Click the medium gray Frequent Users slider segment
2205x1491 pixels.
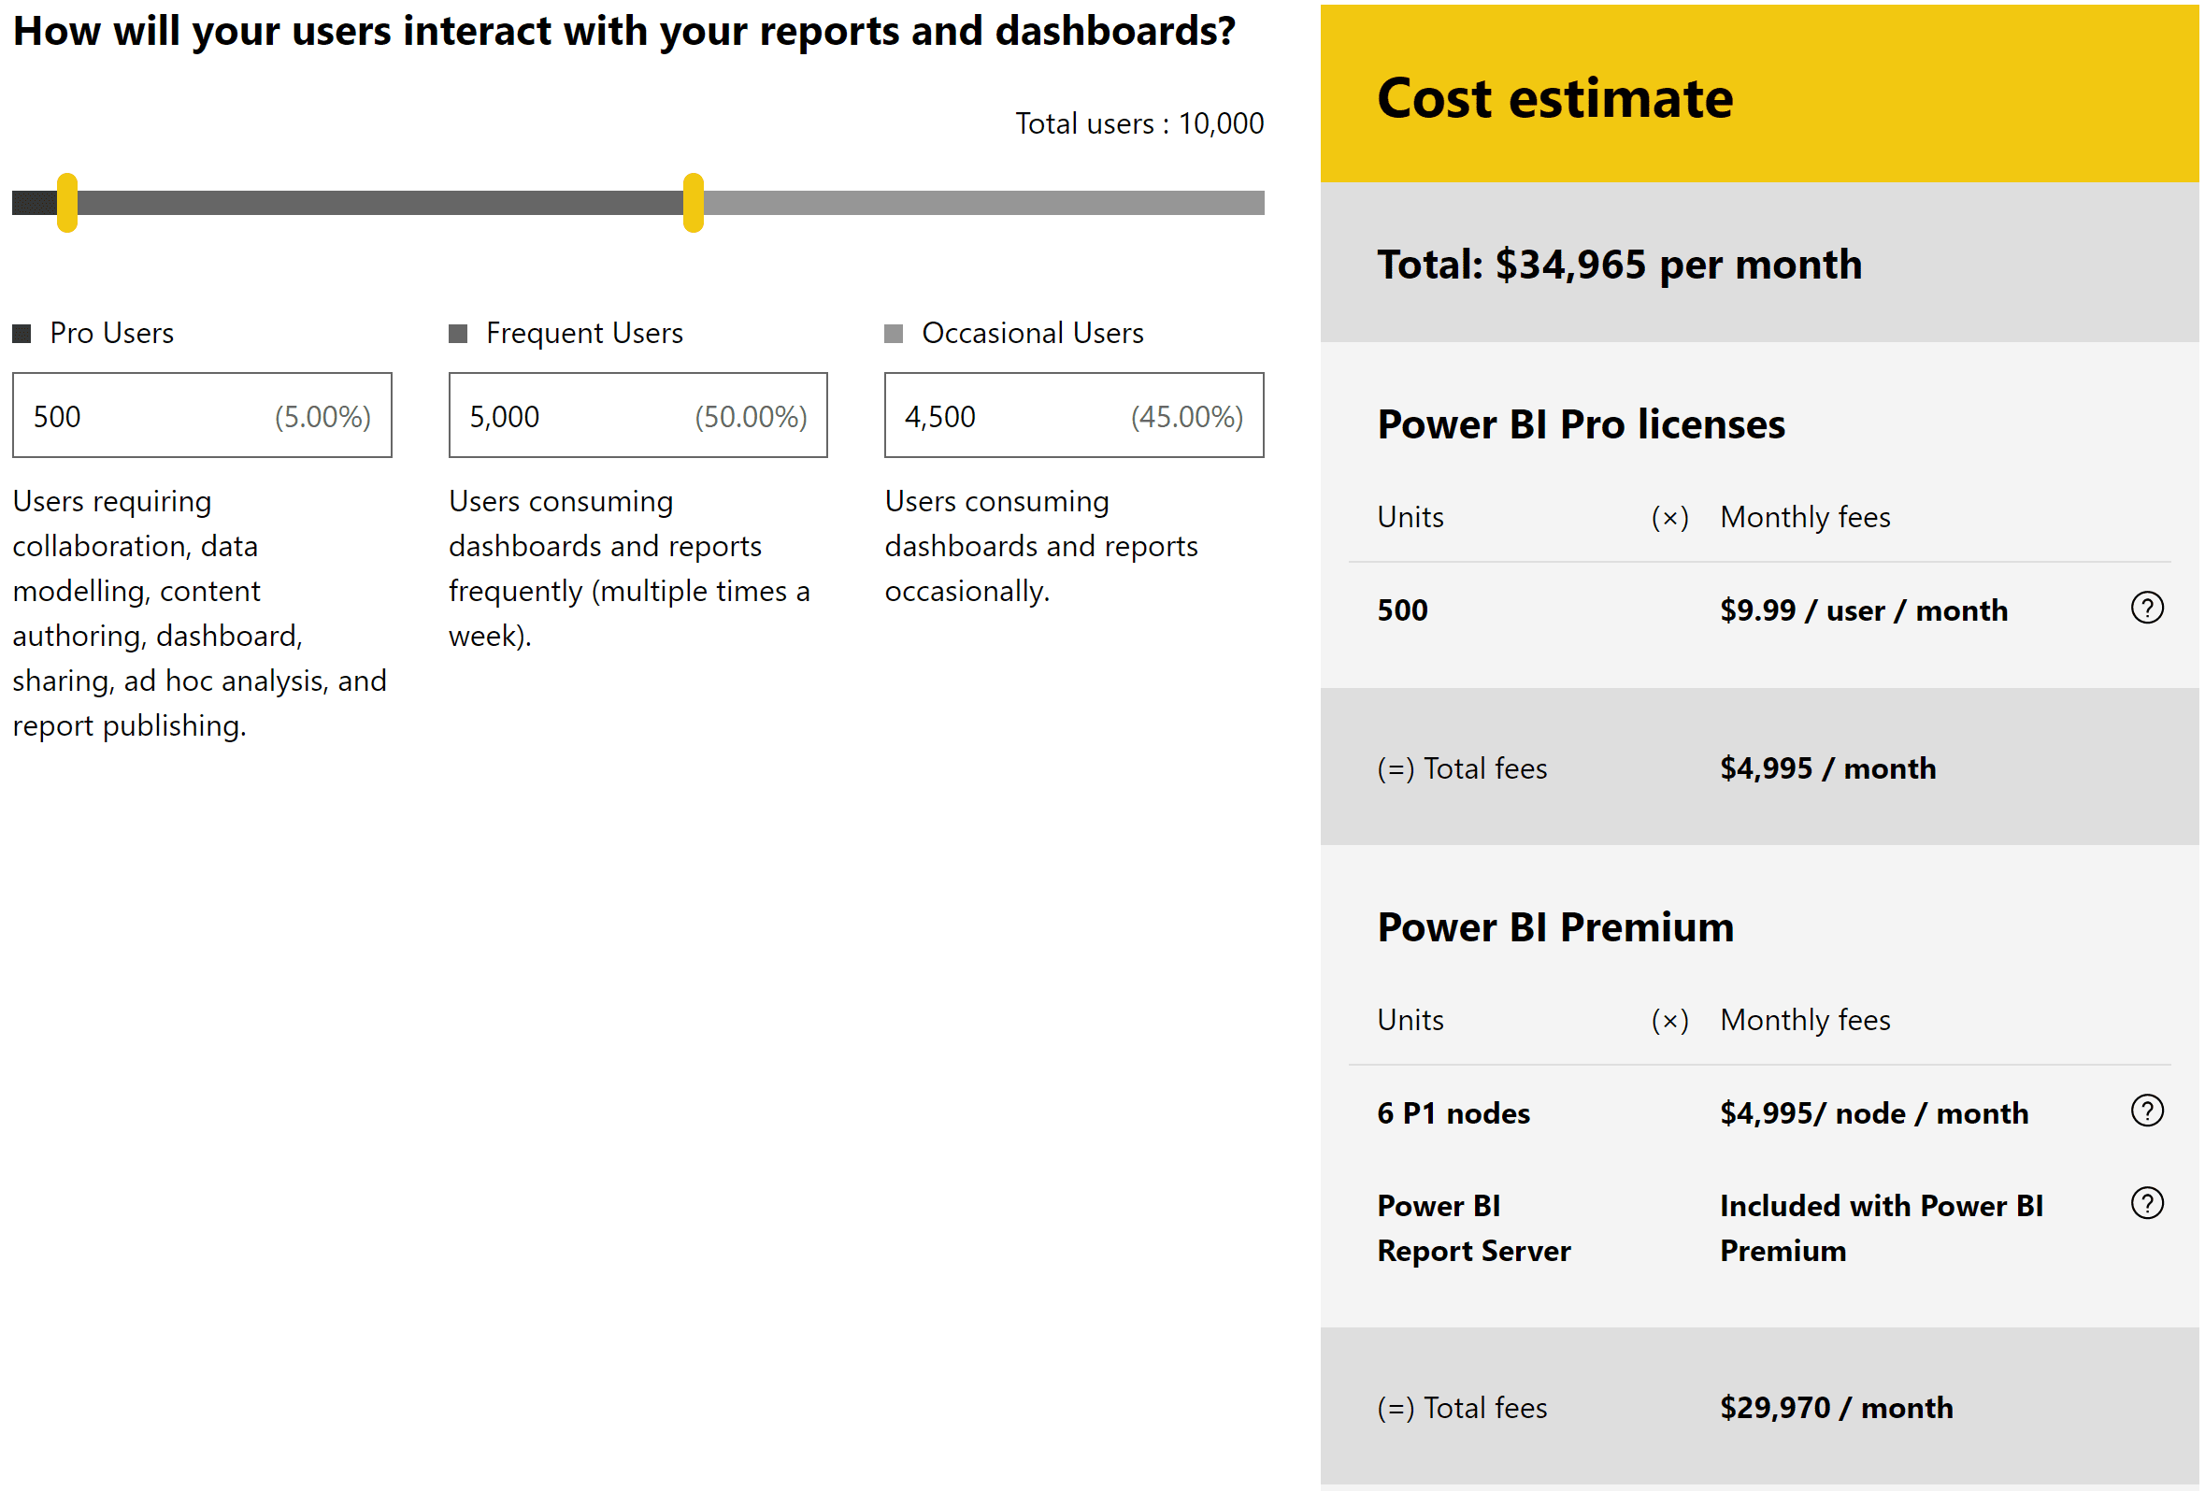tap(379, 202)
